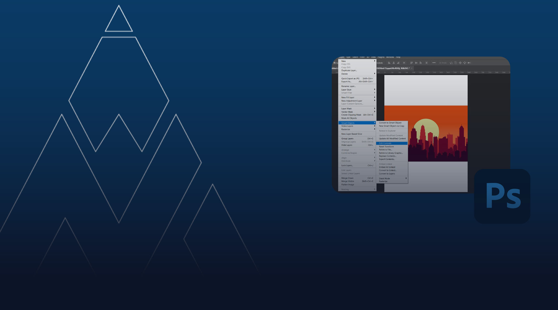The height and width of the screenshot is (310, 558).
Task: Open the Stack Mode submenu
Action: coord(384,178)
